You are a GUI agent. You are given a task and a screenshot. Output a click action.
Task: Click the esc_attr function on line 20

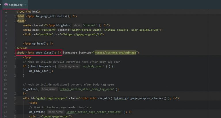[x=104, y=98]
